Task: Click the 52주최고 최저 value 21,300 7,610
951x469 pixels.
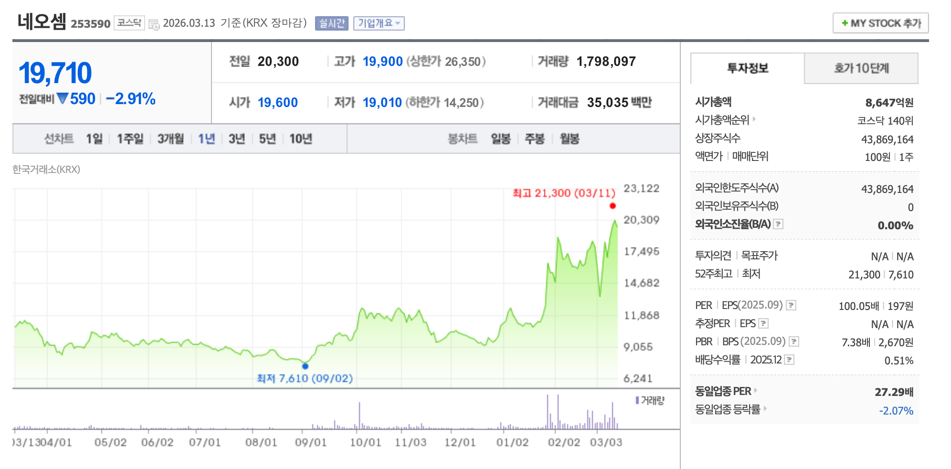Action: coord(881,275)
